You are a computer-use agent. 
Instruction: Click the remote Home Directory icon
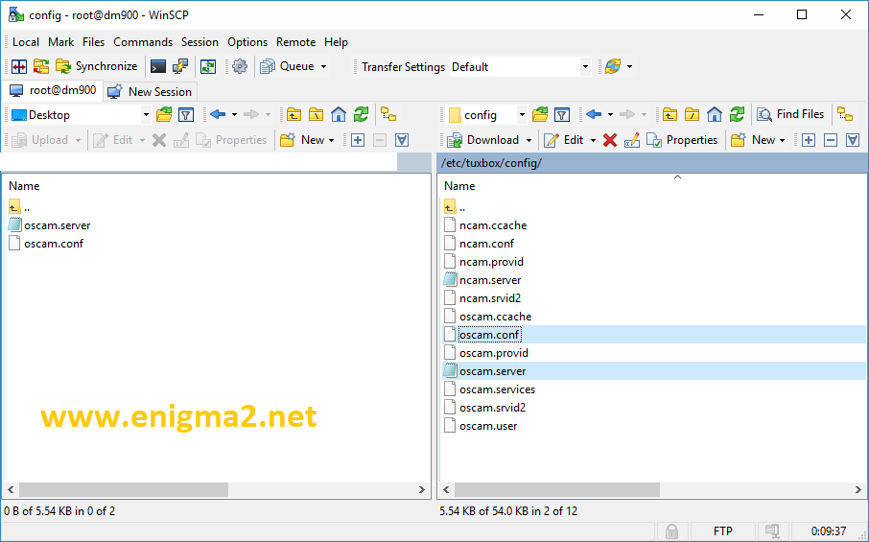[x=714, y=115]
